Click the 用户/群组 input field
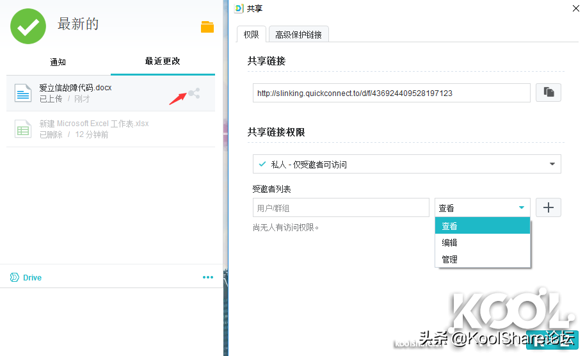 tap(341, 208)
